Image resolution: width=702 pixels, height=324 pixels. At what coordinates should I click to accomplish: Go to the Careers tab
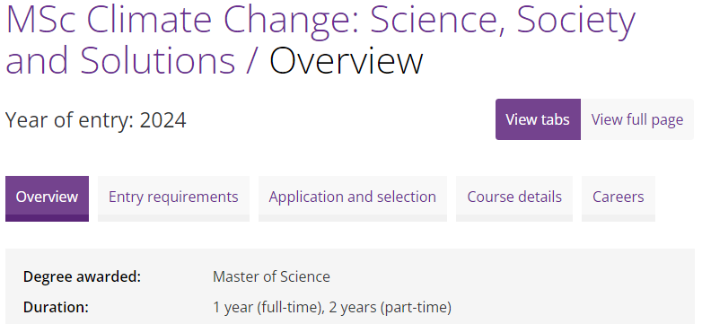pyautogui.click(x=618, y=198)
